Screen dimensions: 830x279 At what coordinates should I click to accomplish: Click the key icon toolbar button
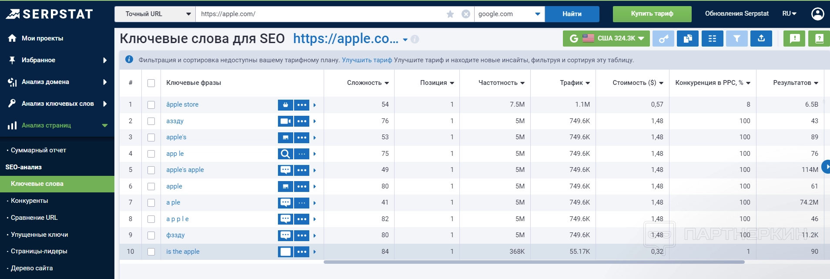pos(663,38)
